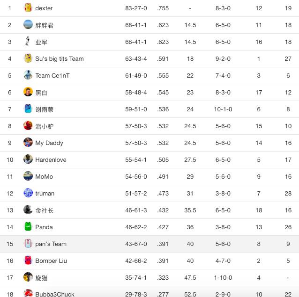Select Su's big tits Team avatar
This screenshot has width=299, height=297.
(x=28, y=58)
